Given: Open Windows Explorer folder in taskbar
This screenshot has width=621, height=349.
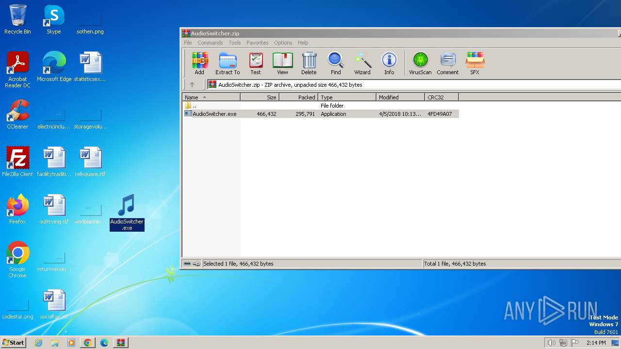Looking at the screenshot, I should tap(55, 343).
